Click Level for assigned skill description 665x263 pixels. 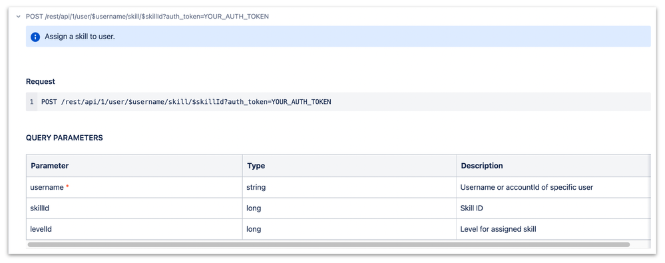tap(499, 229)
